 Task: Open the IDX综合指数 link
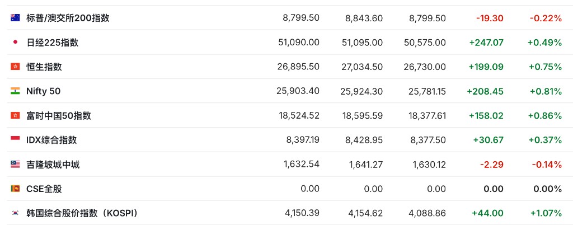51,140
